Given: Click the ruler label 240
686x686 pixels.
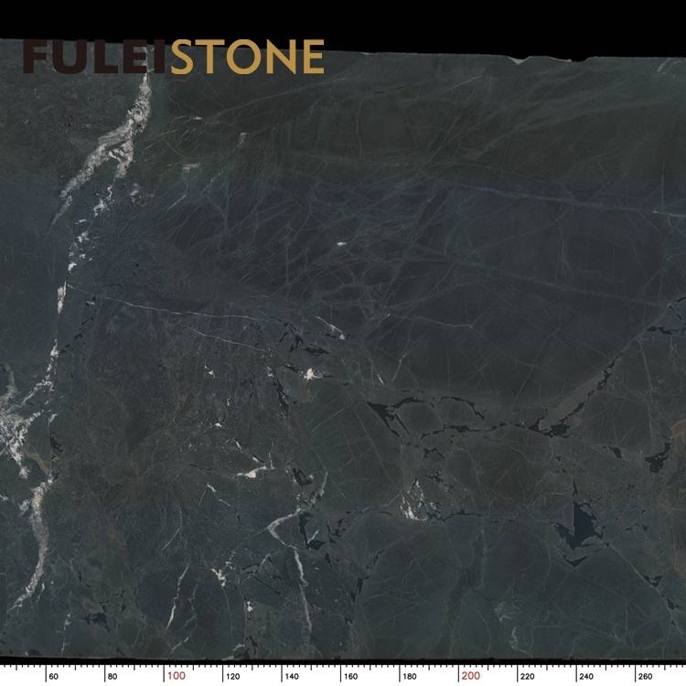Looking at the screenshot, I should (586, 677).
